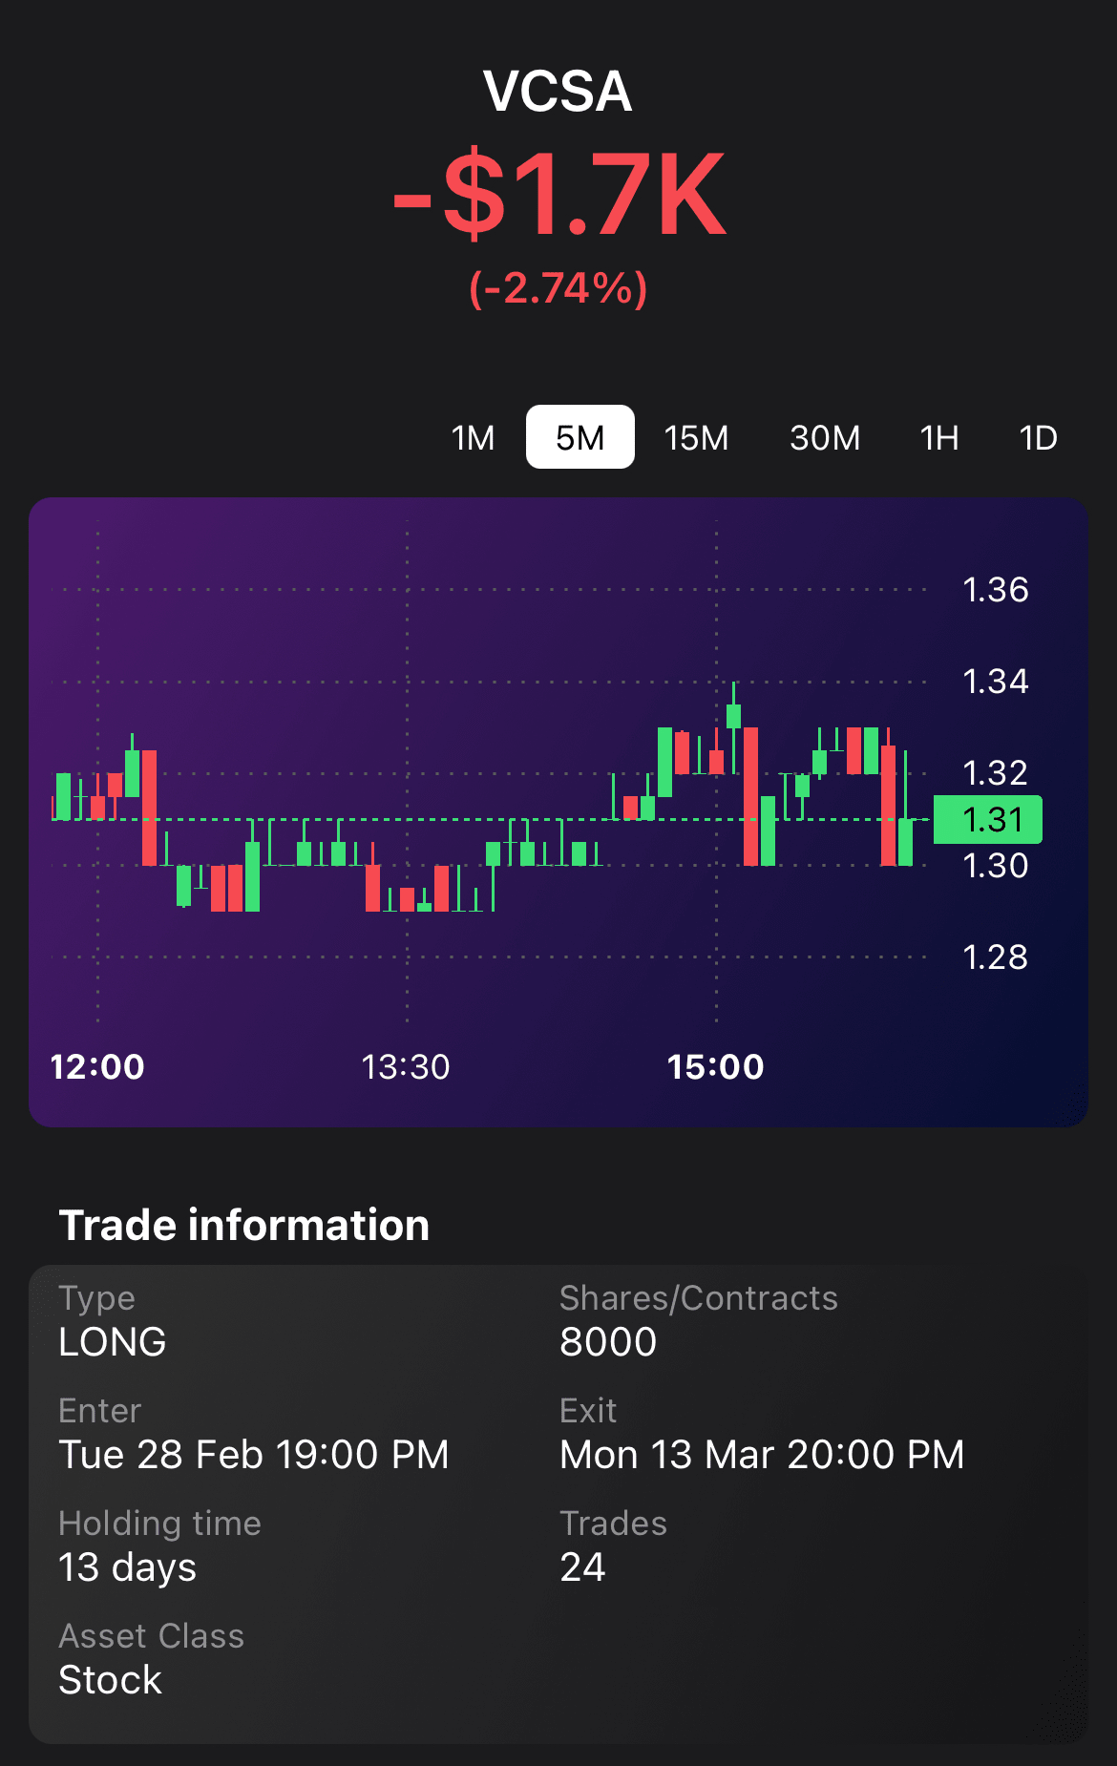Click the LONG trade type value
This screenshot has width=1117, height=1766.
(x=113, y=1342)
